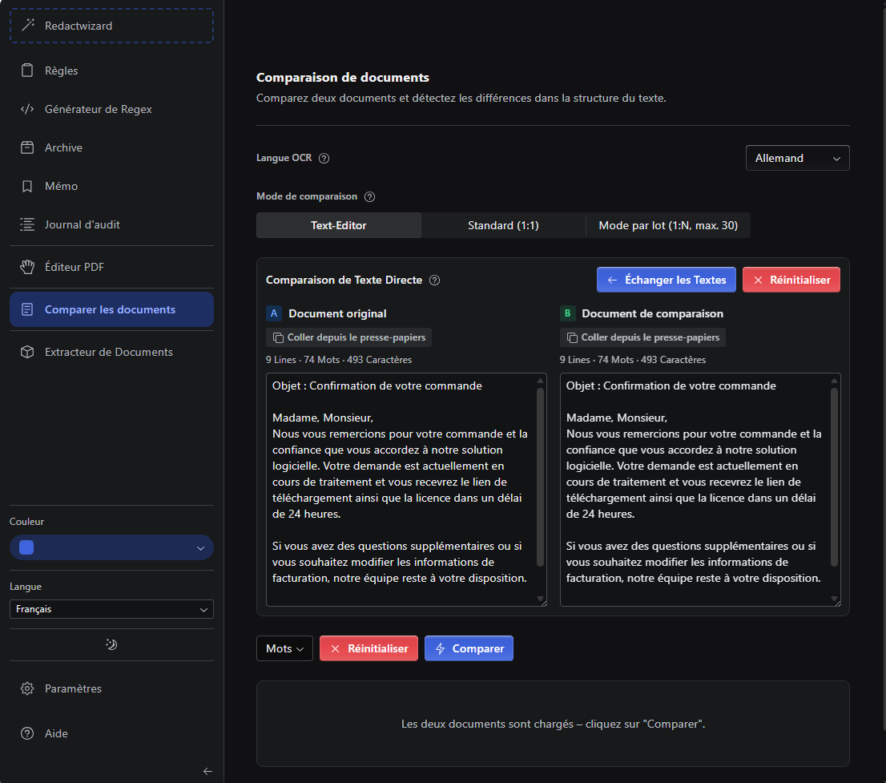Paste from clipboard into Document original
The width and height of the screenshot is (886, 783).
[x=348, y=337]
